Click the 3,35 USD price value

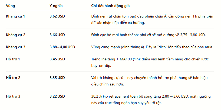point(57,78)
